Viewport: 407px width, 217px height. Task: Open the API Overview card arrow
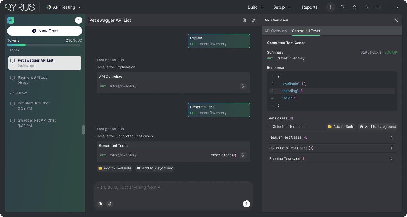(x=243, y=86)
